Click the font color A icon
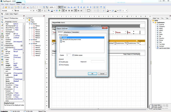Image resolution: width=171 pixels, height=112 pixels. tap(52, 11)
